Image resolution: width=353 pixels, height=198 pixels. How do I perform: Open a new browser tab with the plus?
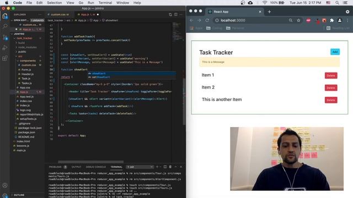click(269, 12)
